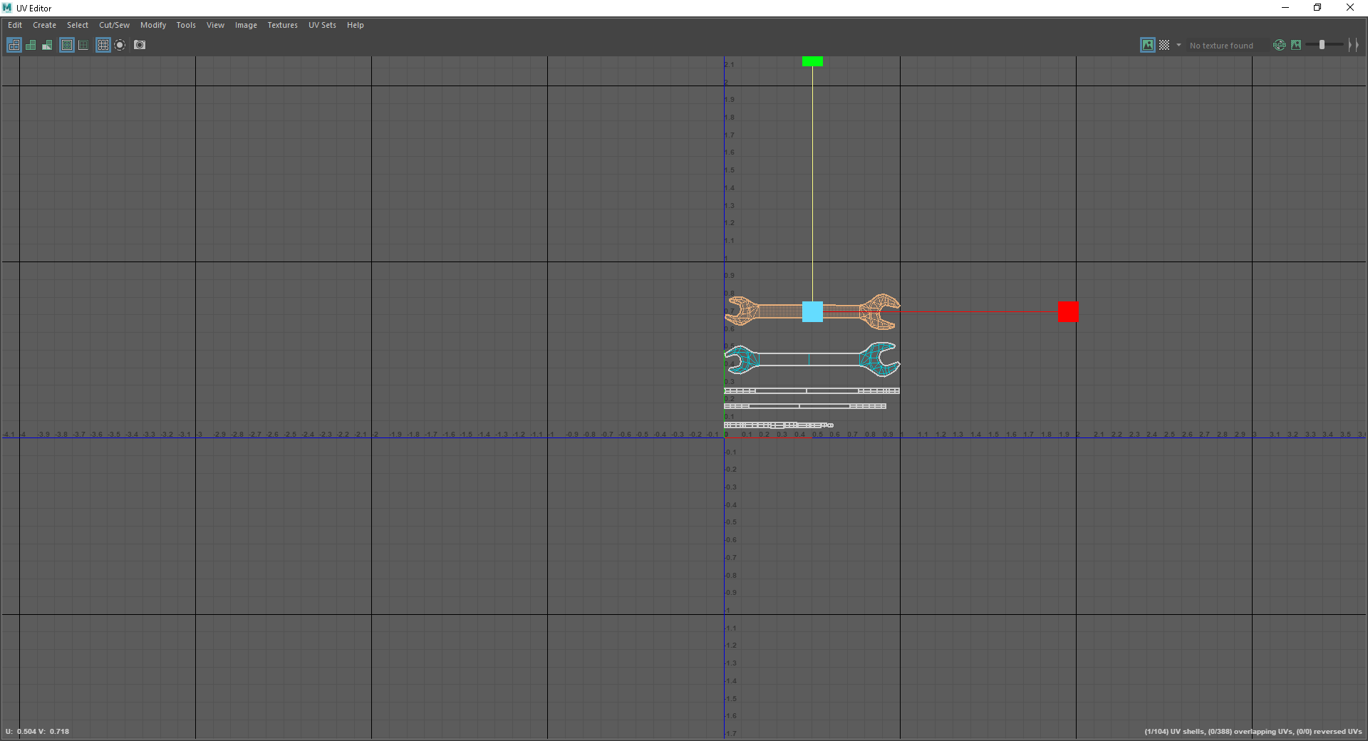This screenshot has height=741, width=1368.
Task: Click the red U-axis manipulator handle
Action: (1068, 311)
